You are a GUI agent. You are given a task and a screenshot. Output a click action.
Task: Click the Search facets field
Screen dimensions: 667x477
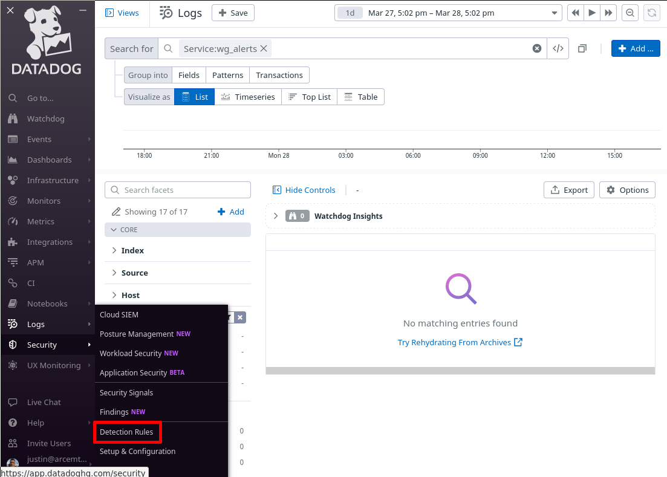(x=178, y=190)
